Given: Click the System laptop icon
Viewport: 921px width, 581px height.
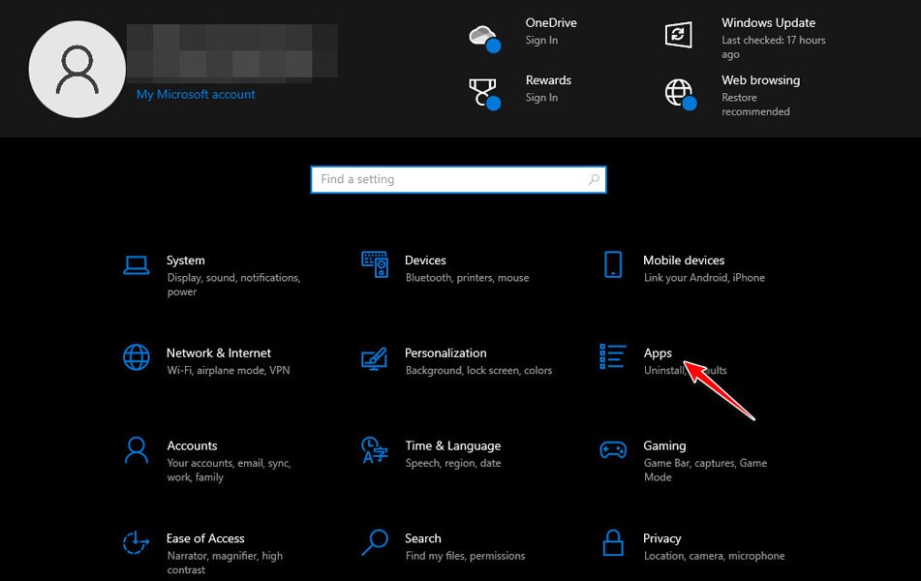Looking at the screenshot, I should pyautogui.click(x=137, y=264).
